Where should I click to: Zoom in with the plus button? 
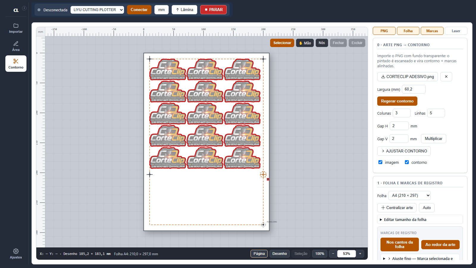[360, 254]
